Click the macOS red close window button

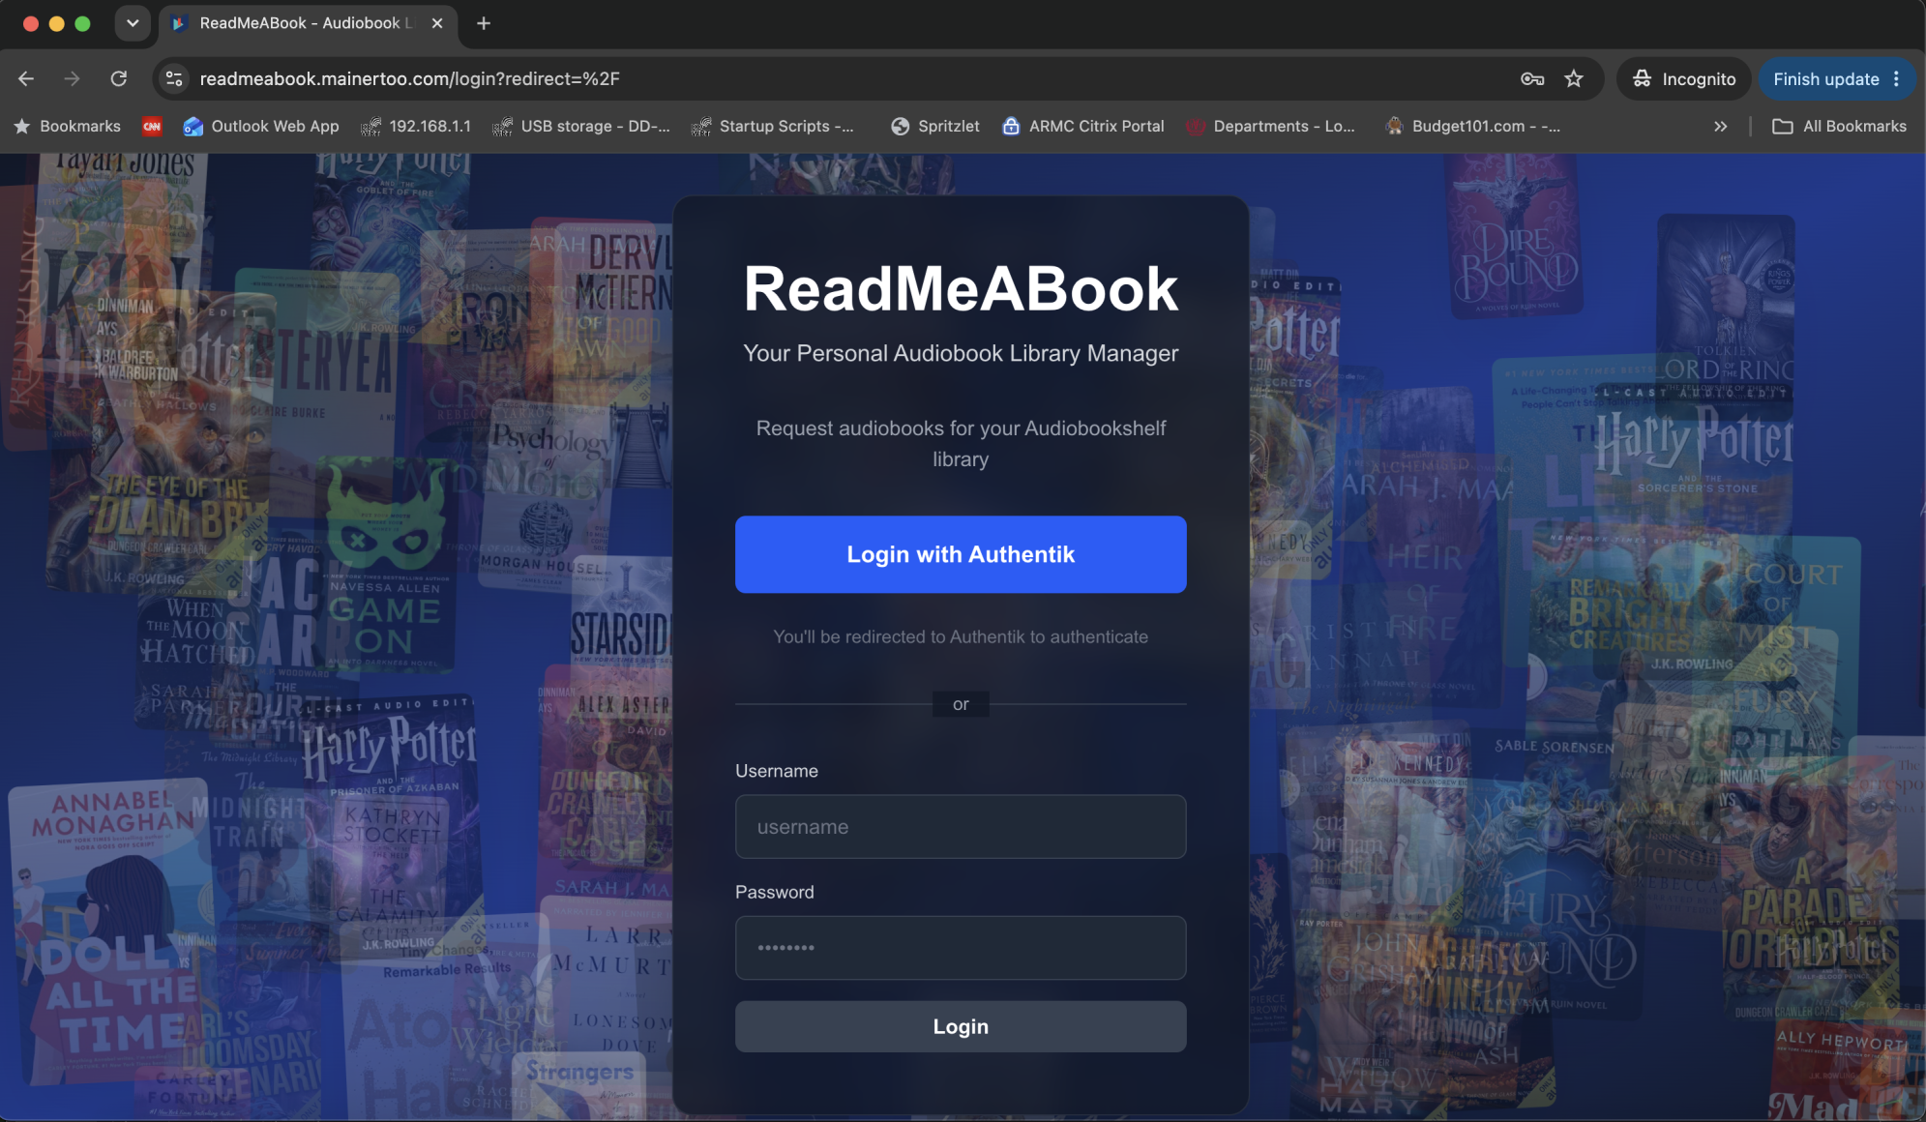(x=31, y=23)
